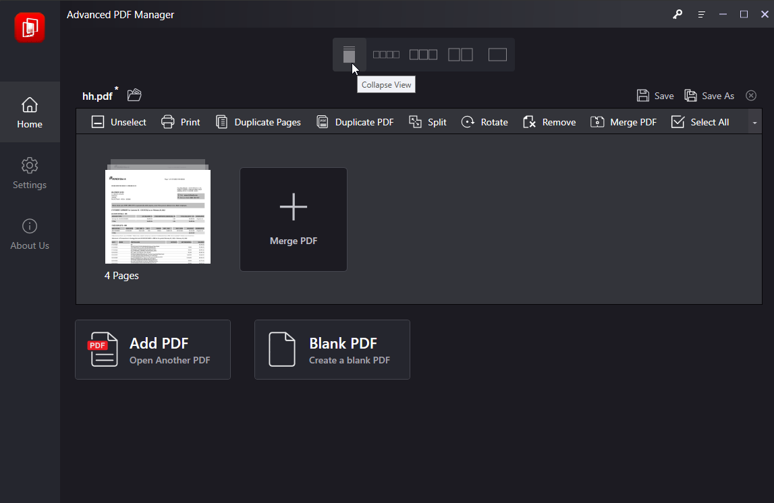Enable the single page view layout

(x=497, y=54)
